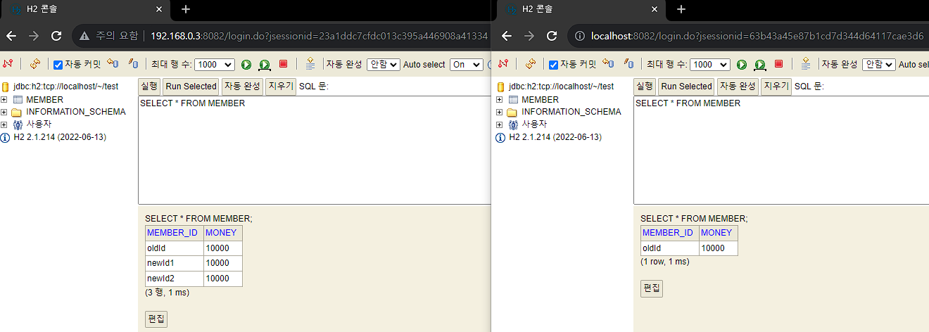Click MEMBER_ID column header in left result table
Viewport: 929px width, 332px height.
click(175, 233)
